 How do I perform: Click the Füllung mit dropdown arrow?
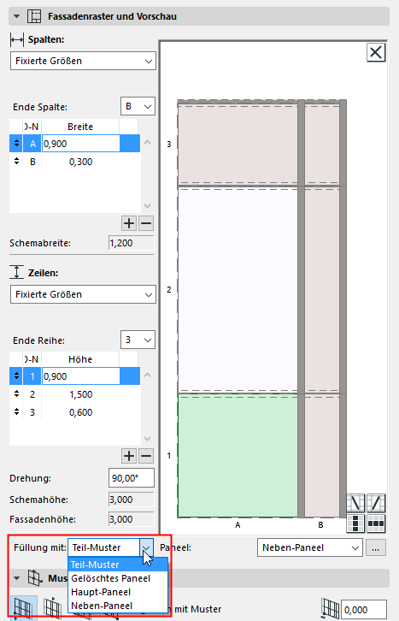(x=146, y=547)
